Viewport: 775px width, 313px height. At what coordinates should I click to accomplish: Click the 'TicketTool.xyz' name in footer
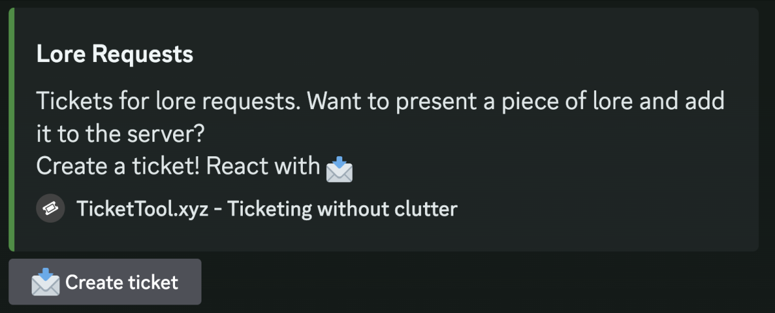click(x=142, y=208)
